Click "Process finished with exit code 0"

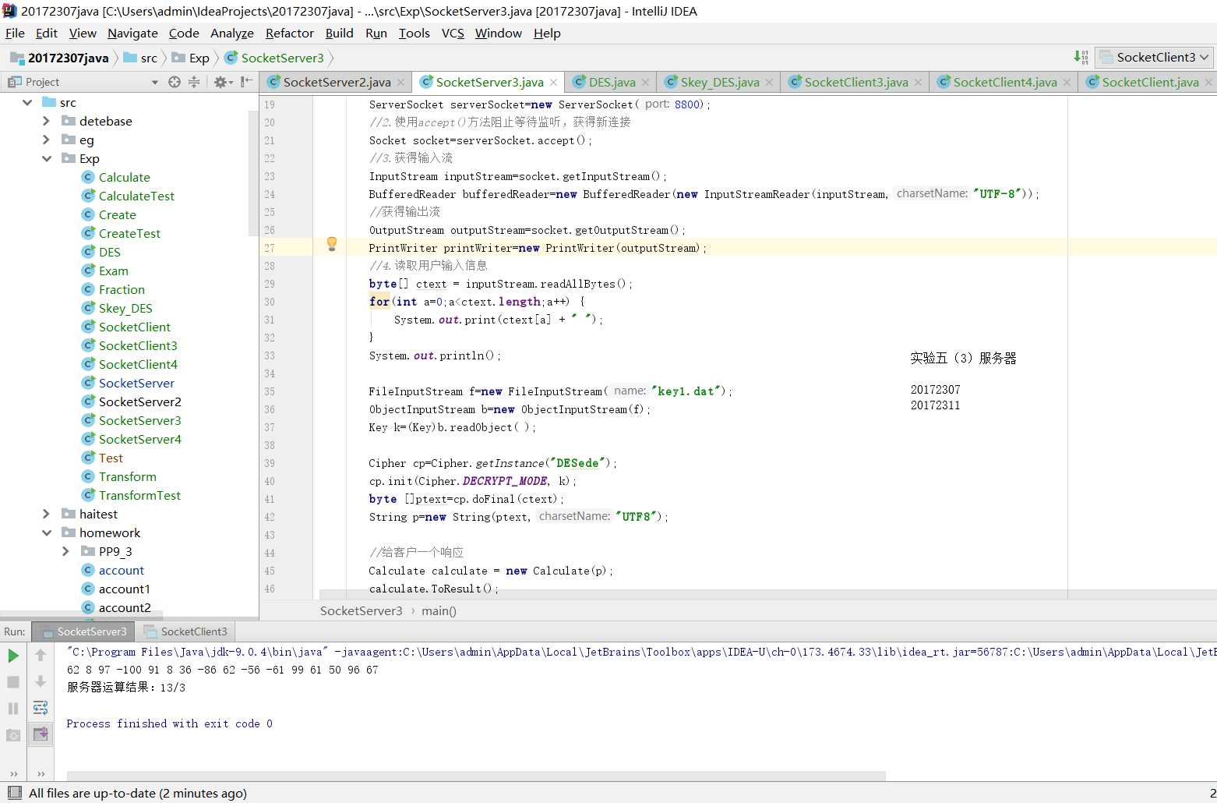[x=170, y=723]
